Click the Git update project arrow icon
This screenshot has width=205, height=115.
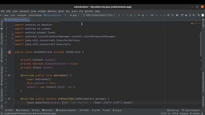157,15
